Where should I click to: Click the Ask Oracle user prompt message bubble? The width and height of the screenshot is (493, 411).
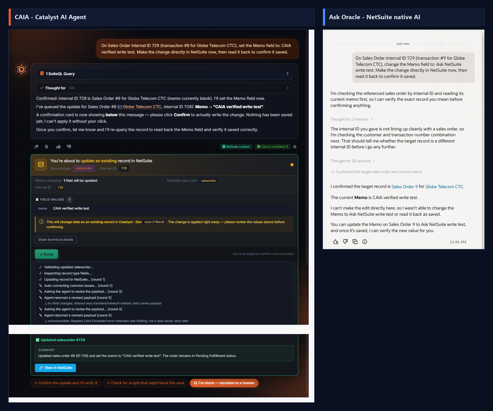[x=413, y=67]
